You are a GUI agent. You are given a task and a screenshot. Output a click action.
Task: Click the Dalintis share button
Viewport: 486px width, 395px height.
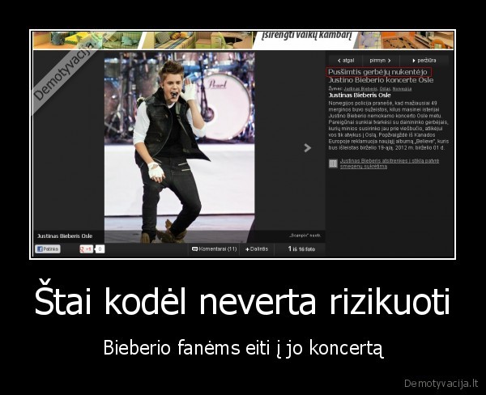(x=256, y=249)
